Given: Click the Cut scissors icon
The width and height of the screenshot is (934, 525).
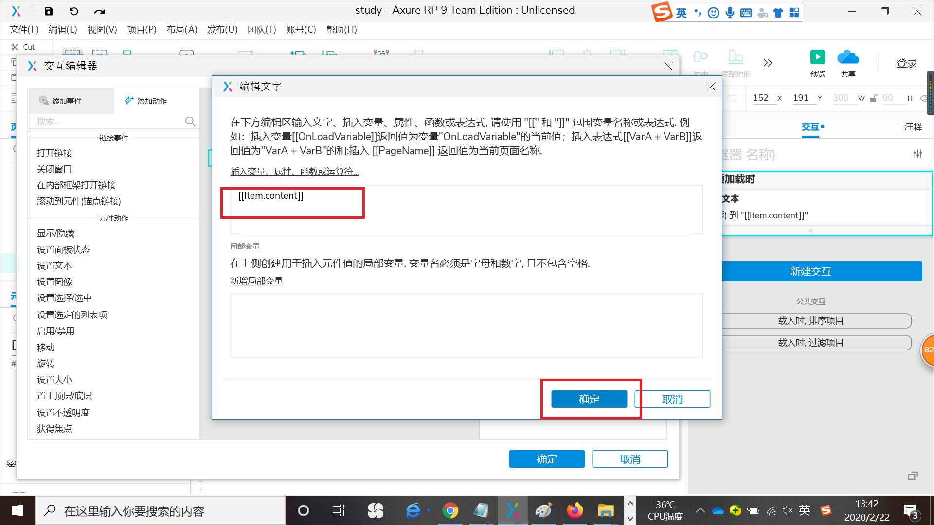Looking at the screenshot, I should tap(15, 47).
